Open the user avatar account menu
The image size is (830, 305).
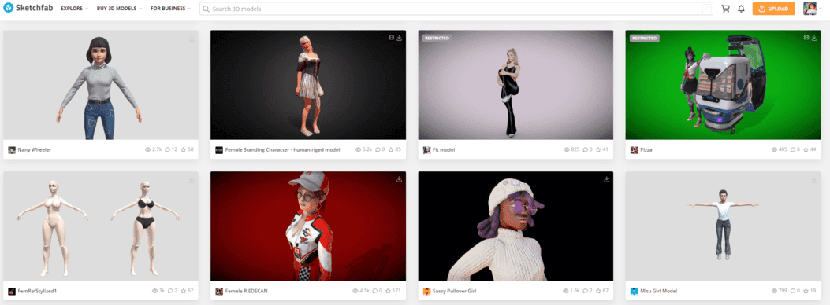812,9
